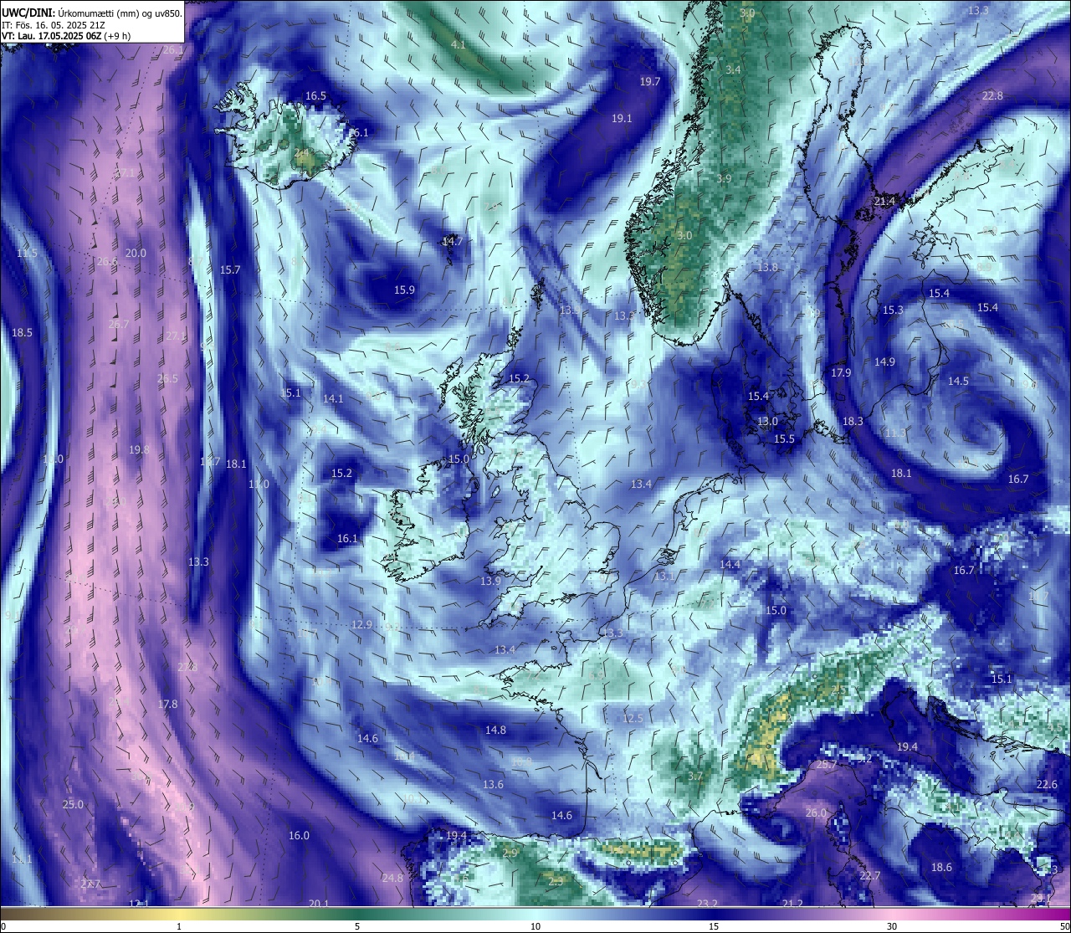Image resolution: width=1071 pixels, height=933 pixels.
Task: Click the 14.9 value label
Action: (884, 362)
